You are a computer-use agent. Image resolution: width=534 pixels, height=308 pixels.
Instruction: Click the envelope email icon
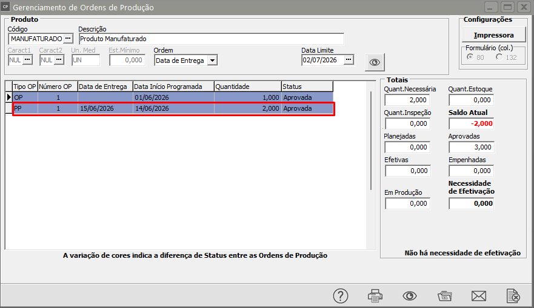point(478,296)
